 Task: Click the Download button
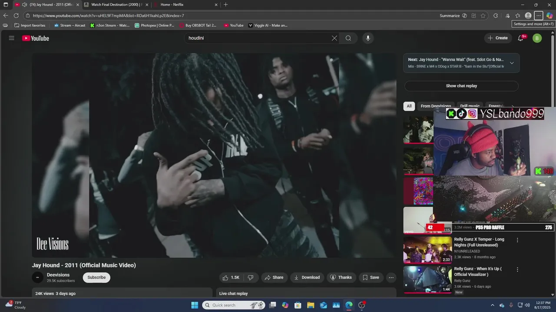click(307, 277)
